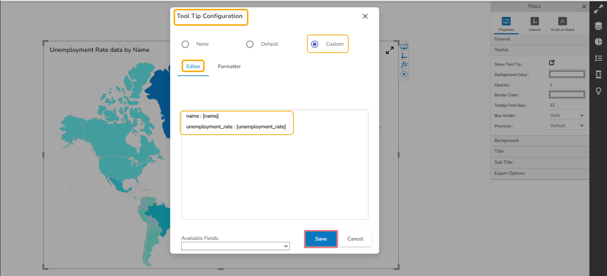
Task: Open the Properties tab icon
Action: tap(506, 21)
